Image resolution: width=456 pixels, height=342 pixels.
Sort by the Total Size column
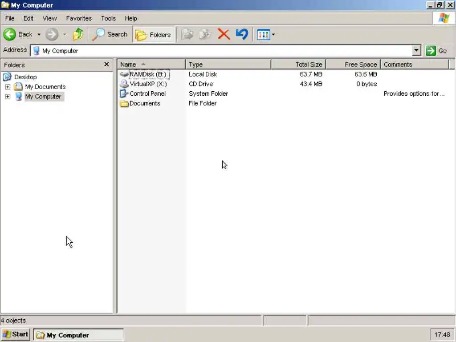[x=298, y=64]
